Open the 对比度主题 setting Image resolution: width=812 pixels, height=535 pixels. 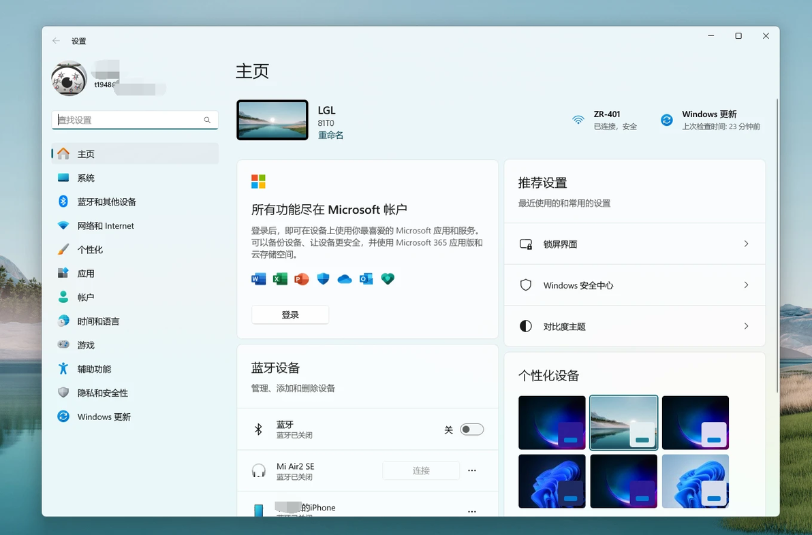coord(634,326)
